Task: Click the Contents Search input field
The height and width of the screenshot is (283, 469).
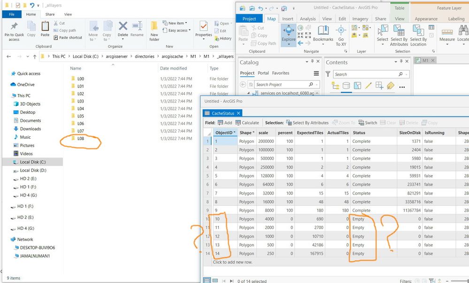Action: click(366, 74)
